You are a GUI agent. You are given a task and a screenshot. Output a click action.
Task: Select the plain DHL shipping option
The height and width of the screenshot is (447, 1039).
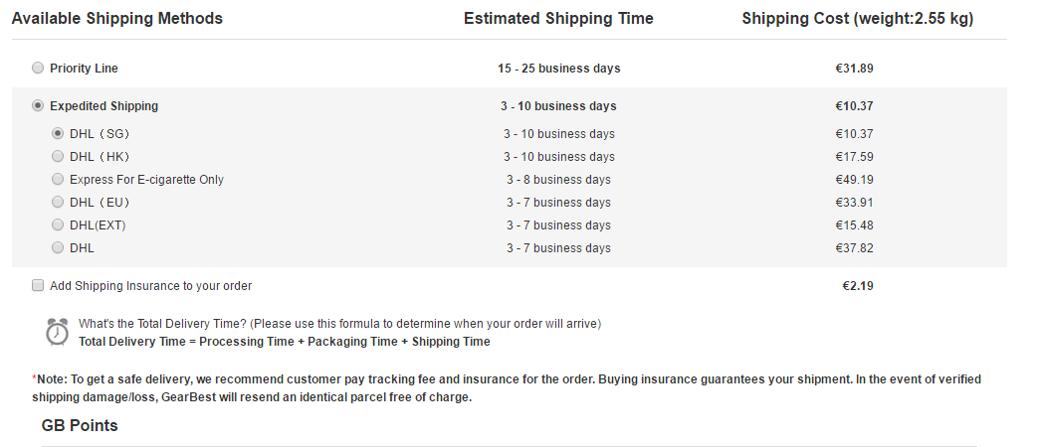click(58, 247)
